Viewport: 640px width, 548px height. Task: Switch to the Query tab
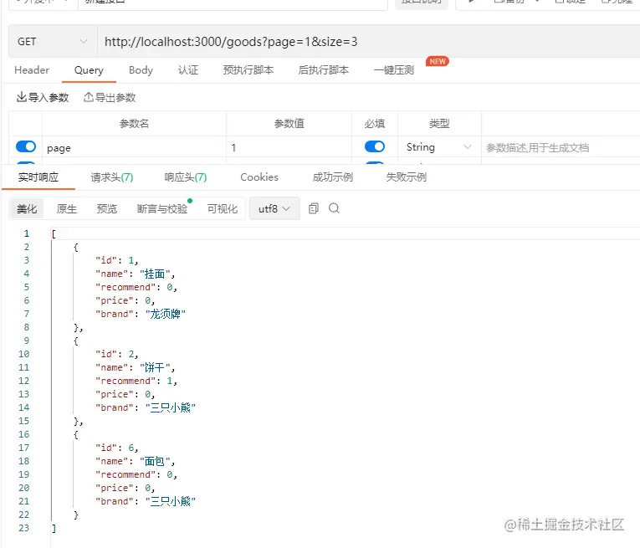click(x=89, y=70)
